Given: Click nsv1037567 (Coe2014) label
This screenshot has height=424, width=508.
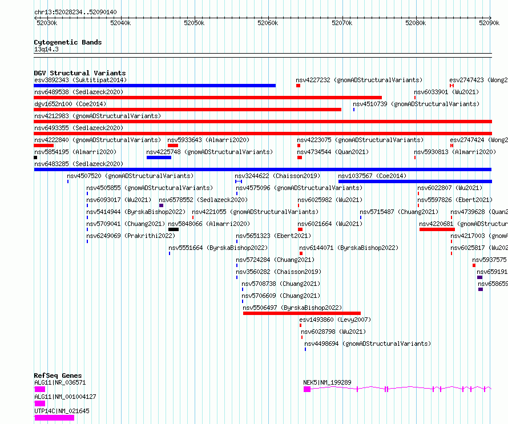Looking at the screenshot, I should click(372, 176).
